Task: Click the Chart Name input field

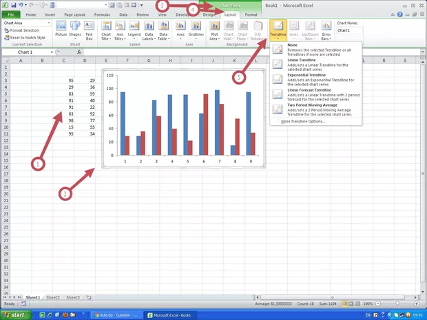Action: pos(349,30)
